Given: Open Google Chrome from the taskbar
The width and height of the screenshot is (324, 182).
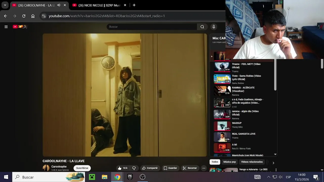Looking at the screenshot, I should pyautogui.click(x=117, y=177).
